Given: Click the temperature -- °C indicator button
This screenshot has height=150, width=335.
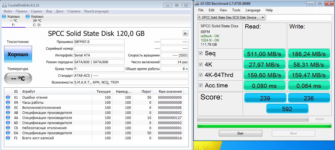Looking at the screenshot, I should (18, 78).
